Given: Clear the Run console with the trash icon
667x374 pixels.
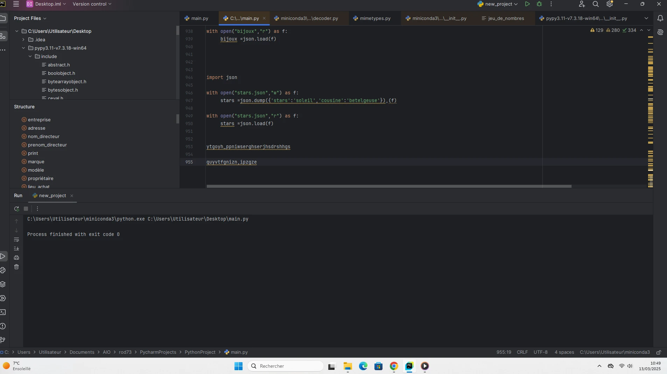Looking at the screenshot, I should pos(16,267).
